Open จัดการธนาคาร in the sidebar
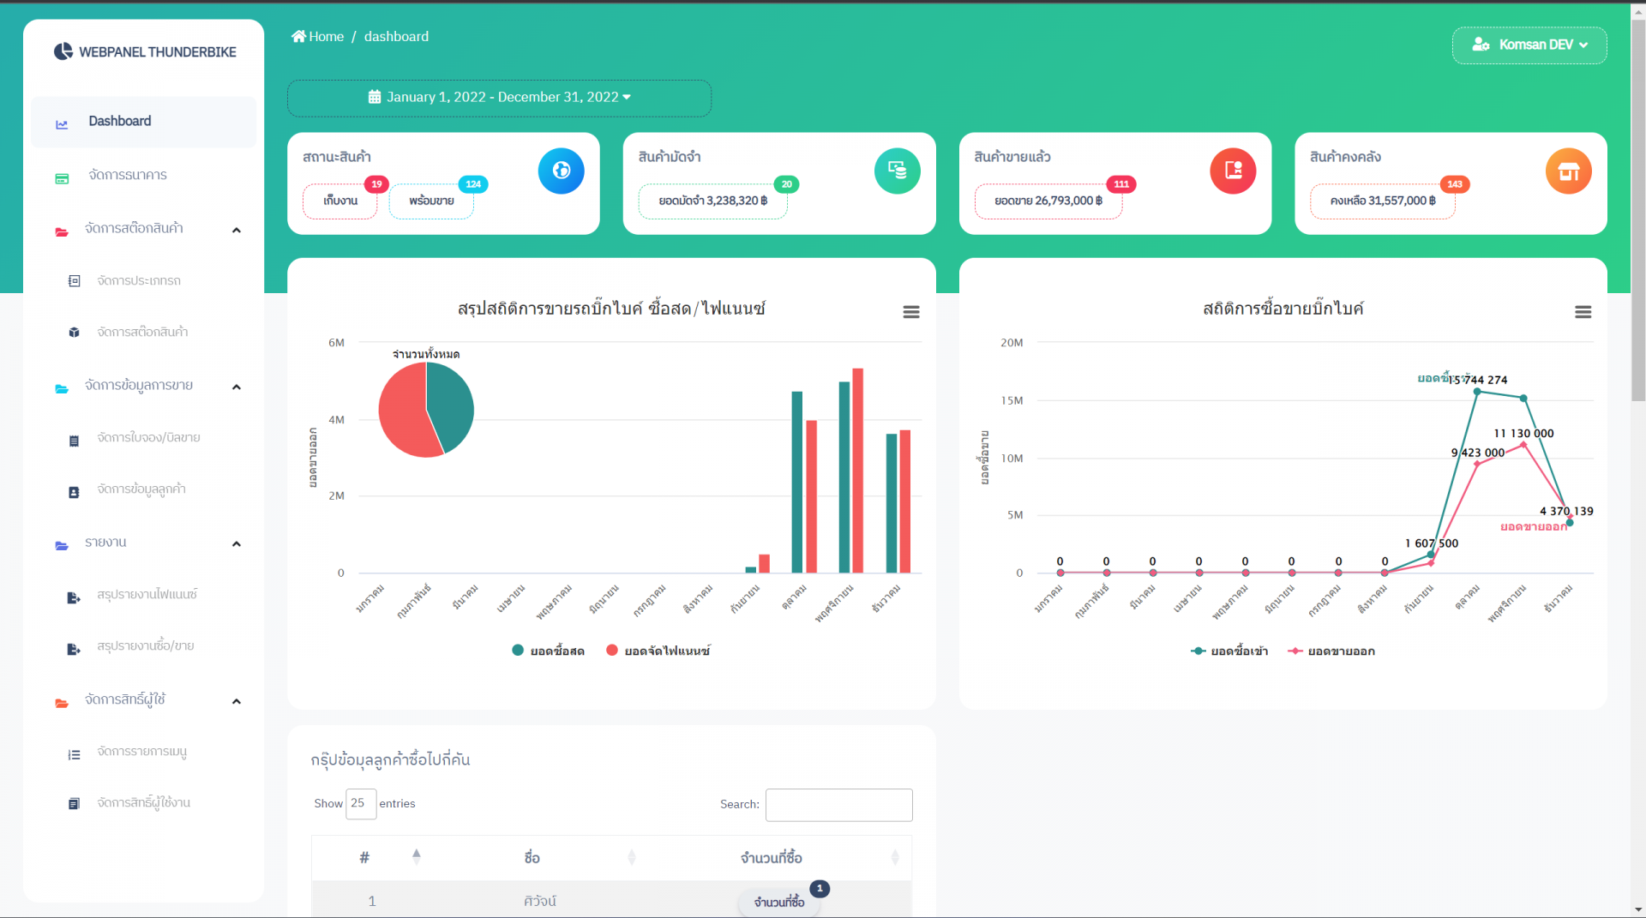The width and height of the screenshot is (1646, 918). tap(127, 175)
